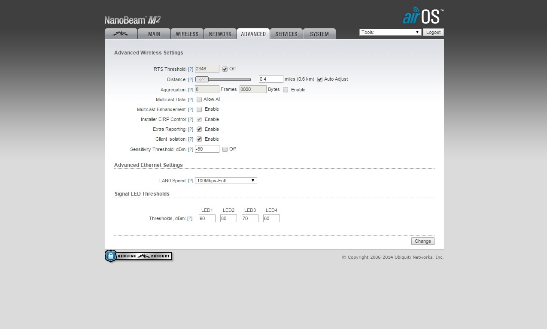Image resolution: width=547 pixels, height=329 pixels.
Task: Click in the RTS Threshold field
Action: click(207, 69)
